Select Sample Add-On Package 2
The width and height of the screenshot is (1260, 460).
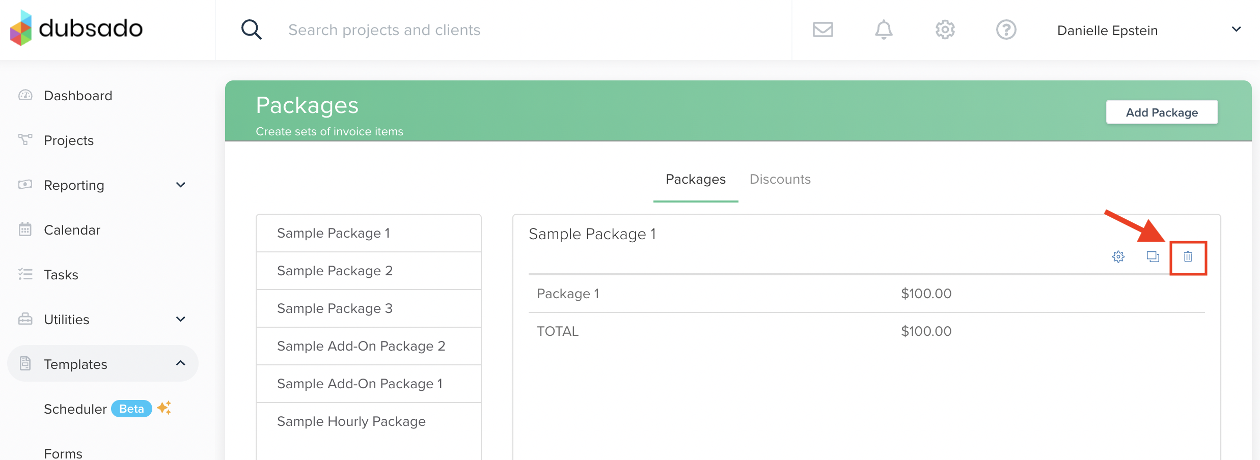[361, 346]
